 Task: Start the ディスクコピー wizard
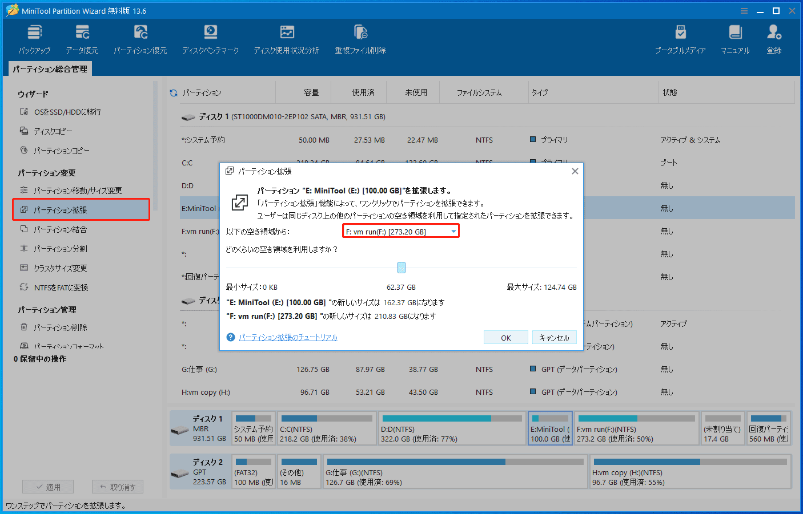pos(53,131)
